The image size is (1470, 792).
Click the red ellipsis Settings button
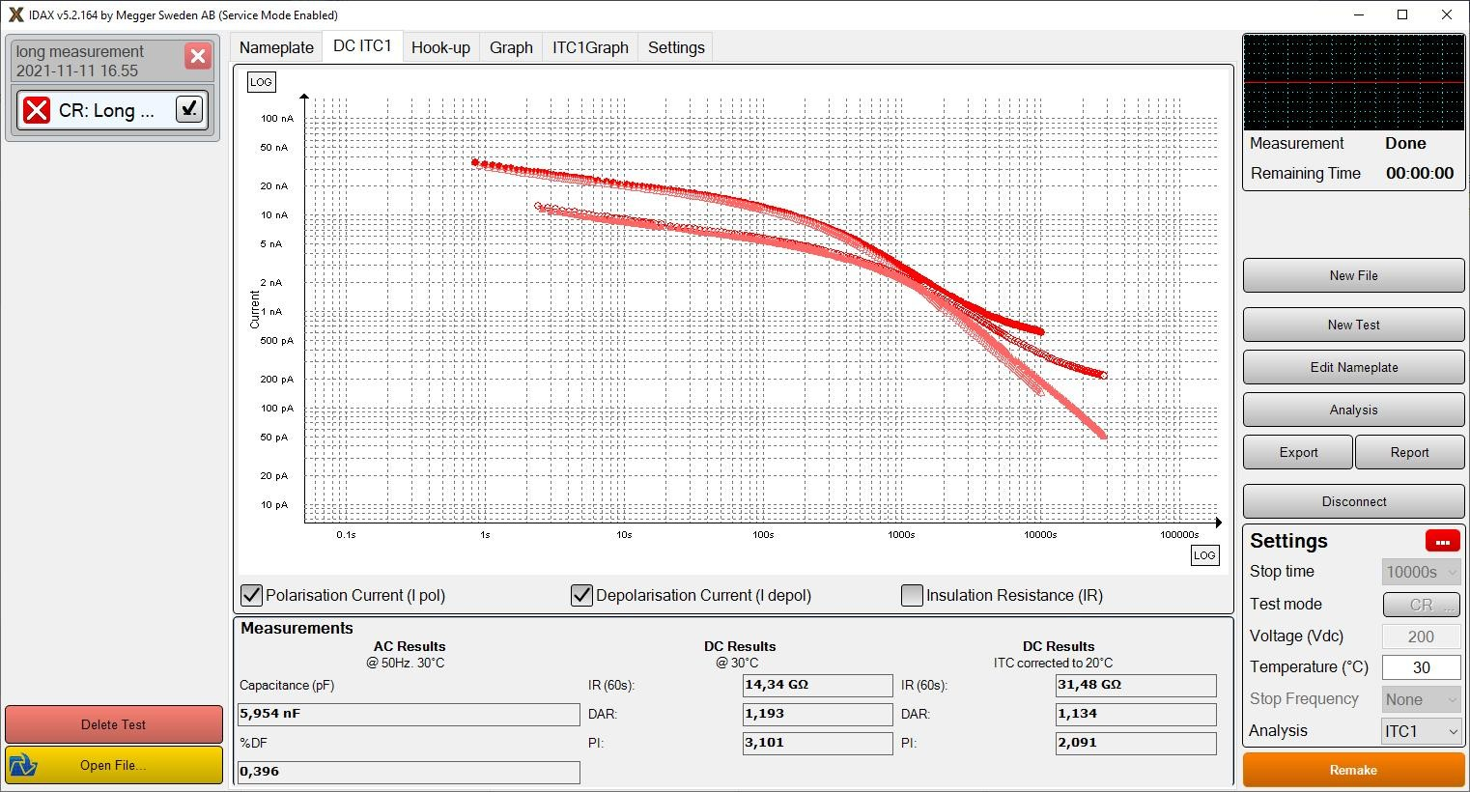tap(1442, 542)
